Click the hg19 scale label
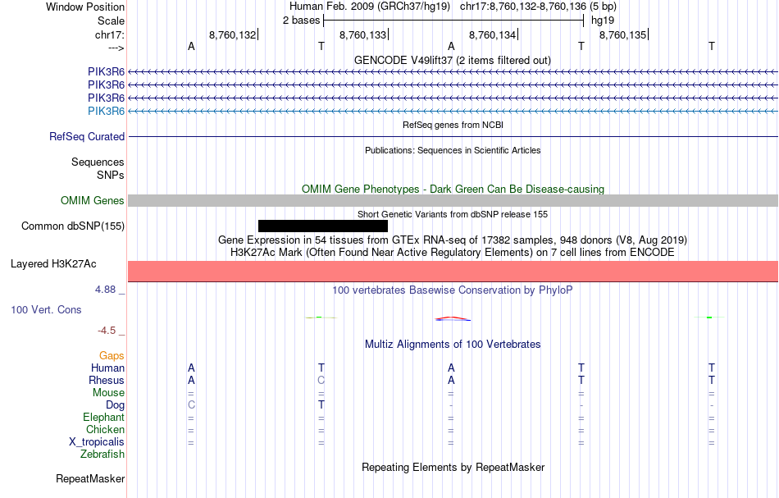 click(x=603, y=21)
